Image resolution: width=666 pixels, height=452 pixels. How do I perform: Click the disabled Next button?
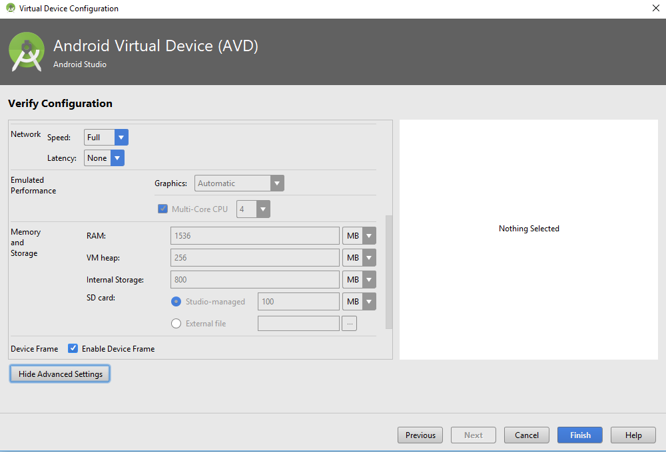[473, 435]
